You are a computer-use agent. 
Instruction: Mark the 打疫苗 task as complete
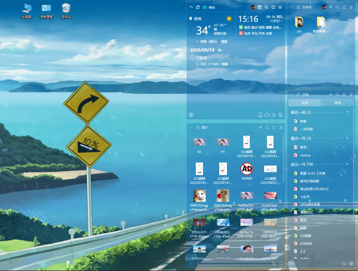(x=192, y=58)
